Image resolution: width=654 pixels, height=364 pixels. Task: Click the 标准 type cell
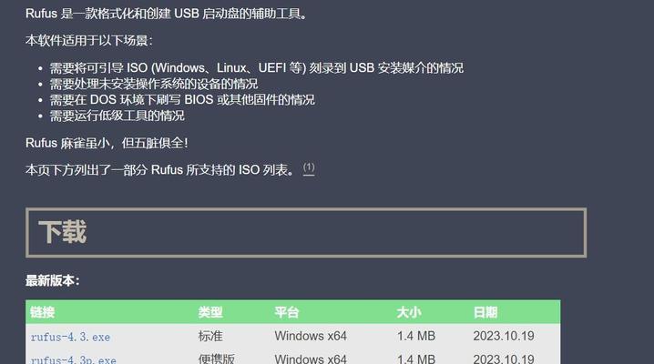[210, 336]
